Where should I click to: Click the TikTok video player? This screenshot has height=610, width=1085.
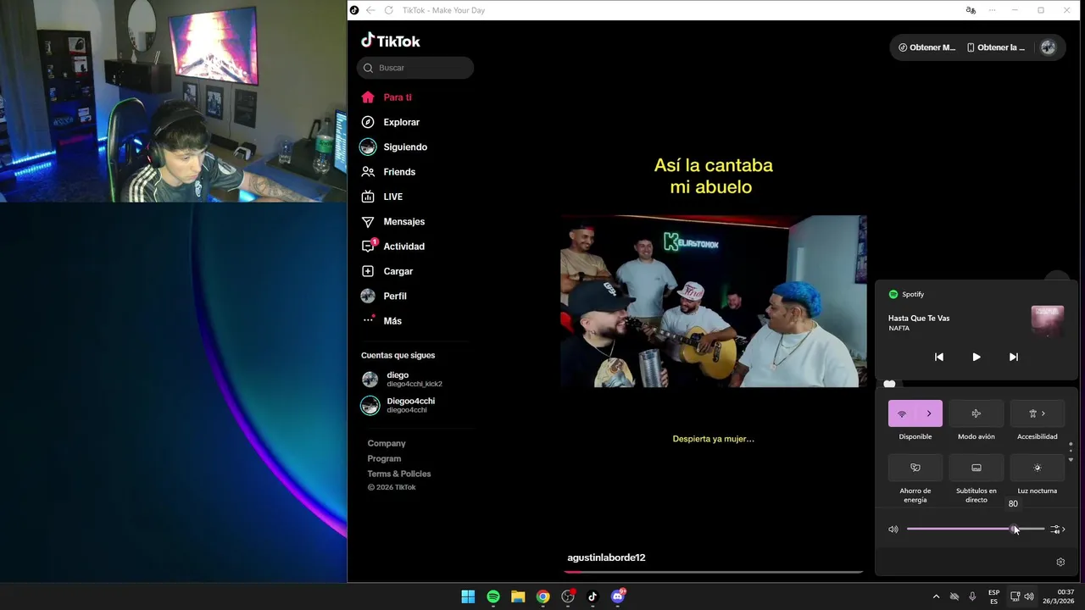point(714,301)
